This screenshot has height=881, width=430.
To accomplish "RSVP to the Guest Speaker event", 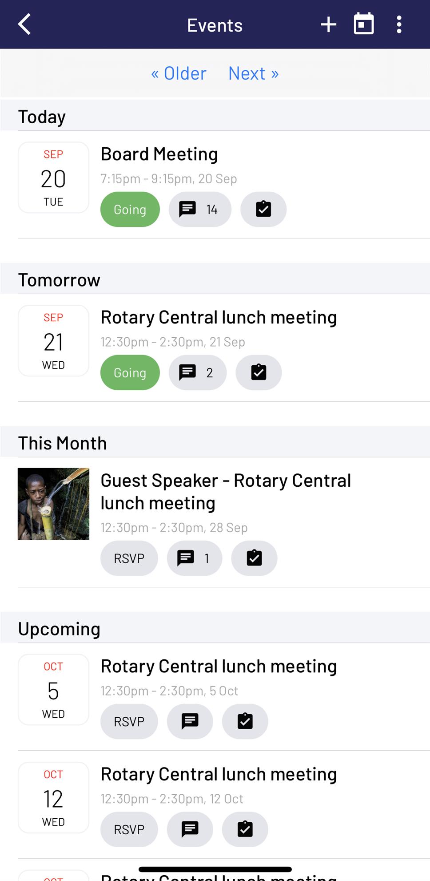I will 129,558.
